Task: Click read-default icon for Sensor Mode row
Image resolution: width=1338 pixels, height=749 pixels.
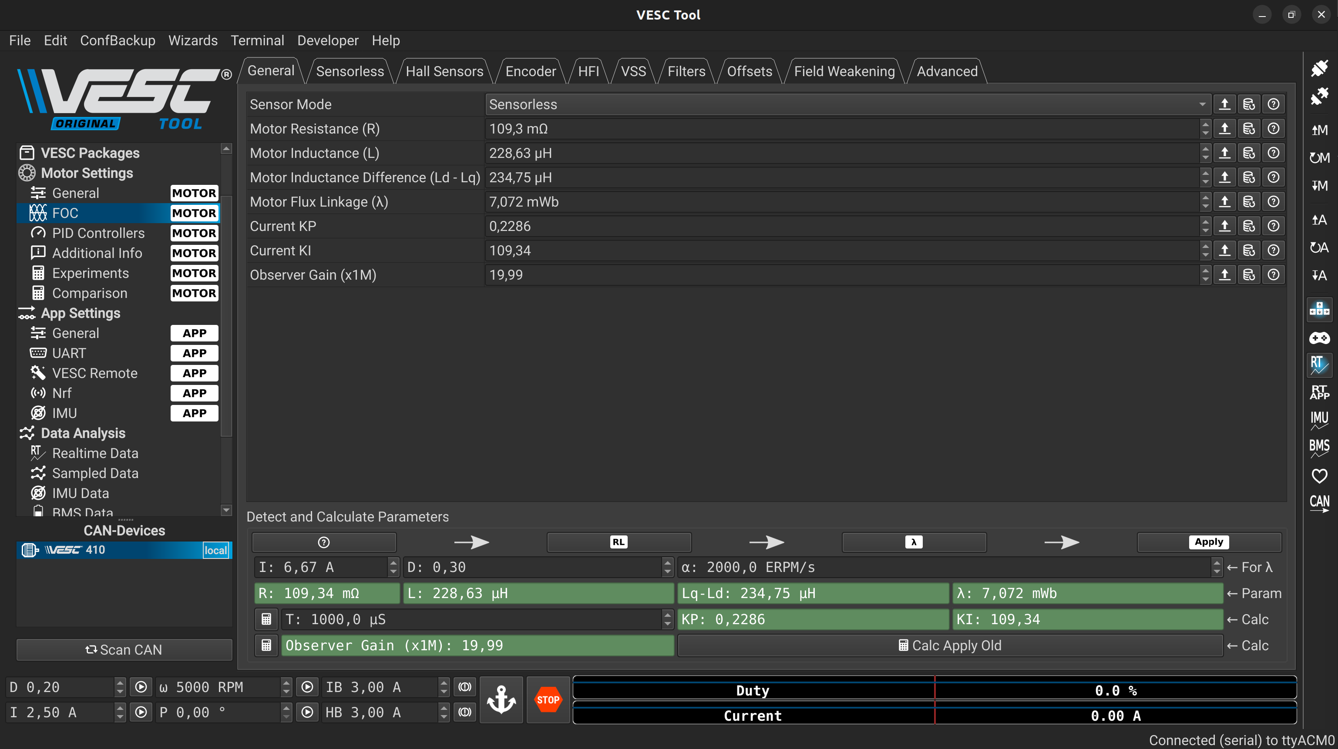Action: 1249,104
